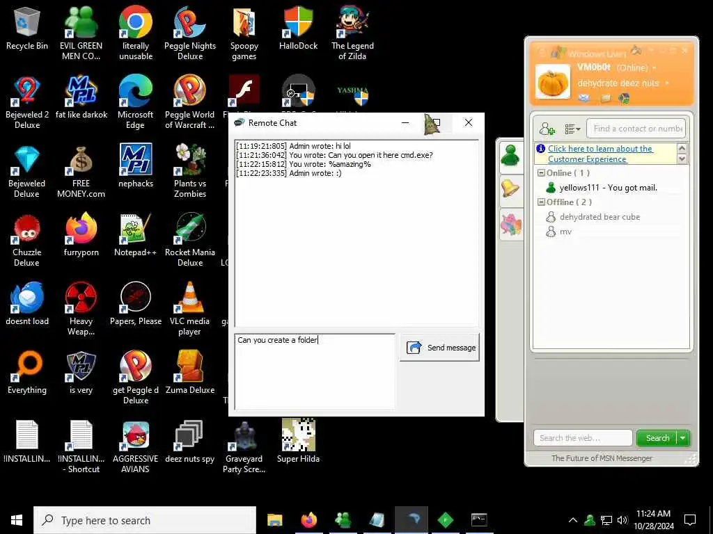Focus the Remote Chat message text box
Viewport: 713px width, 534px height.
[x=315, y=371]
